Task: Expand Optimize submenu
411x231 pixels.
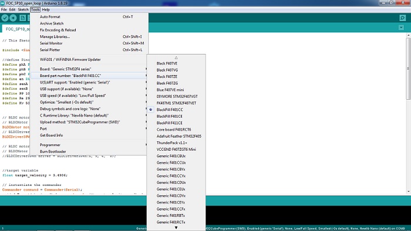Action: click(89, 102)
